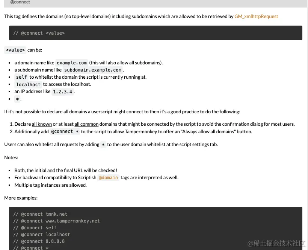Click the 'More examples:' heading text
The width and height of the screenshot is (308, 250).
pos(21,198)
